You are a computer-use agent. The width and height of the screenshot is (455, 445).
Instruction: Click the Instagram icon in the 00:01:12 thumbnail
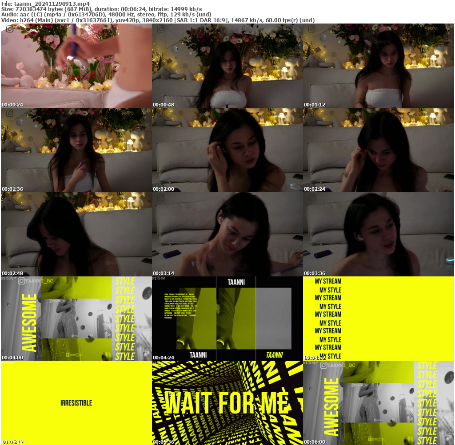click(x=311, y=29)
